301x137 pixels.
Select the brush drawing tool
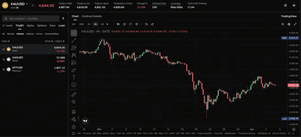pyautogui.click(x=74, y=70)
